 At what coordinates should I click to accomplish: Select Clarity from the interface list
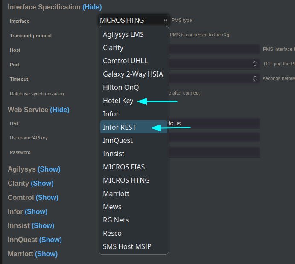(x=134, y=48)
